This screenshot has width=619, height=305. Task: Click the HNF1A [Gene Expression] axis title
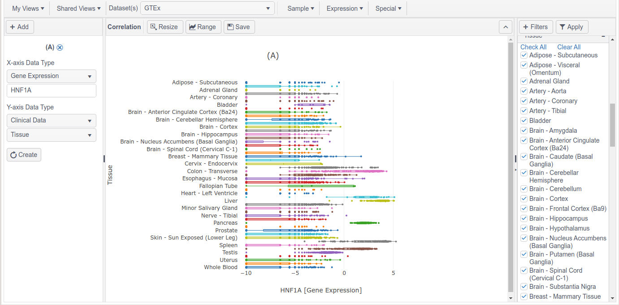(x=321, y=290)
